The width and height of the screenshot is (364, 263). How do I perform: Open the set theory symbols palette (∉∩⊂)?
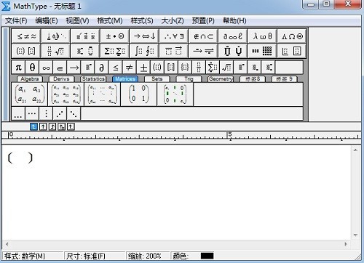tap(203, 36)
